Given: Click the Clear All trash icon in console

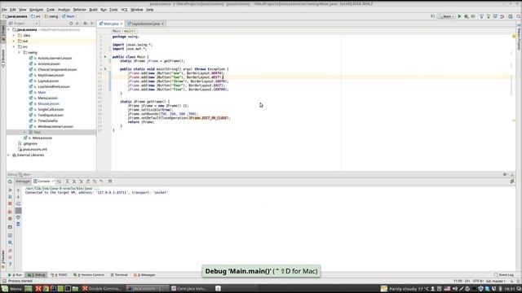Looking at the screenshot, I should [x=18, y=225].
